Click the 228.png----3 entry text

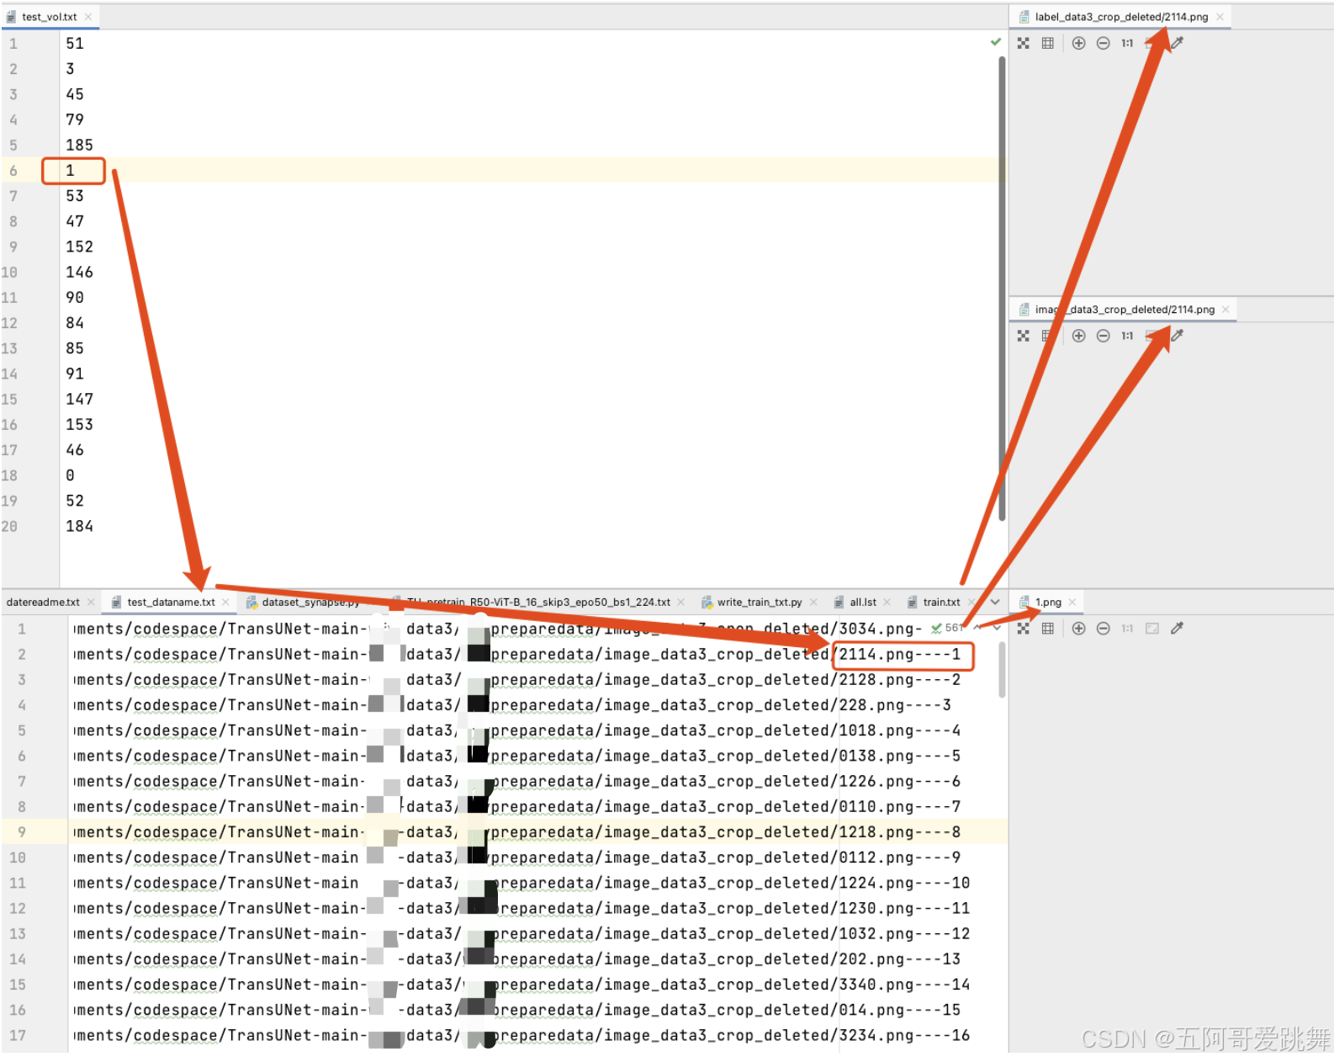point(895,705)
